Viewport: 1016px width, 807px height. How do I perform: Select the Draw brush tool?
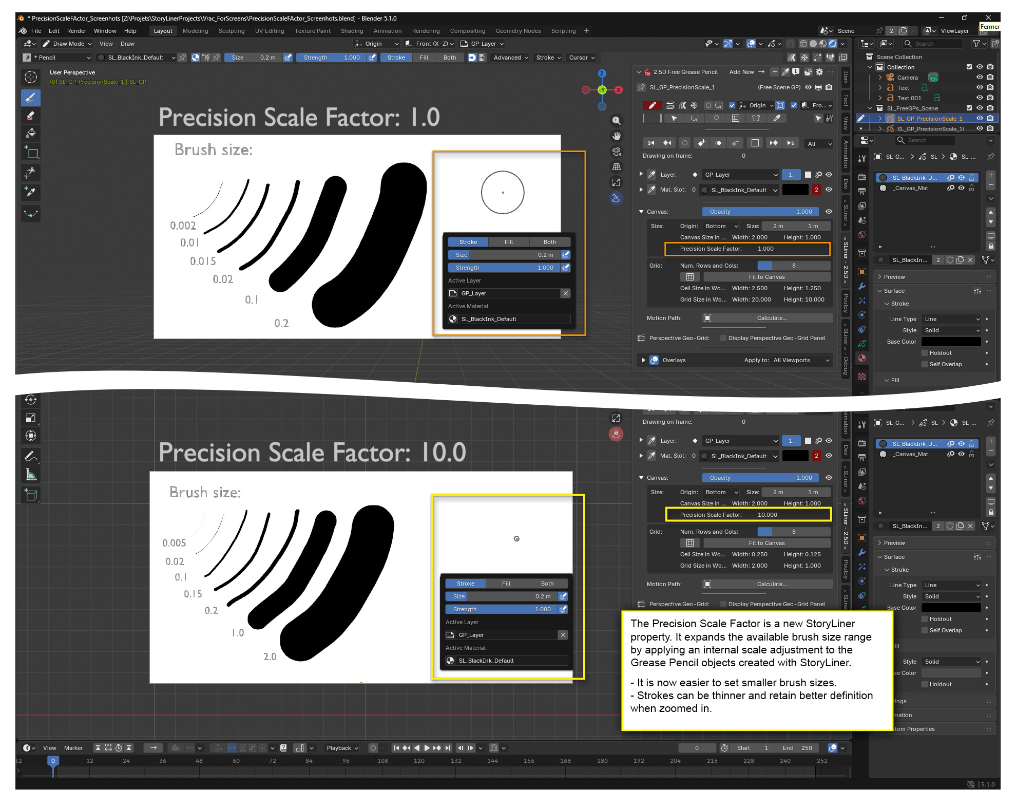point(31,98)
